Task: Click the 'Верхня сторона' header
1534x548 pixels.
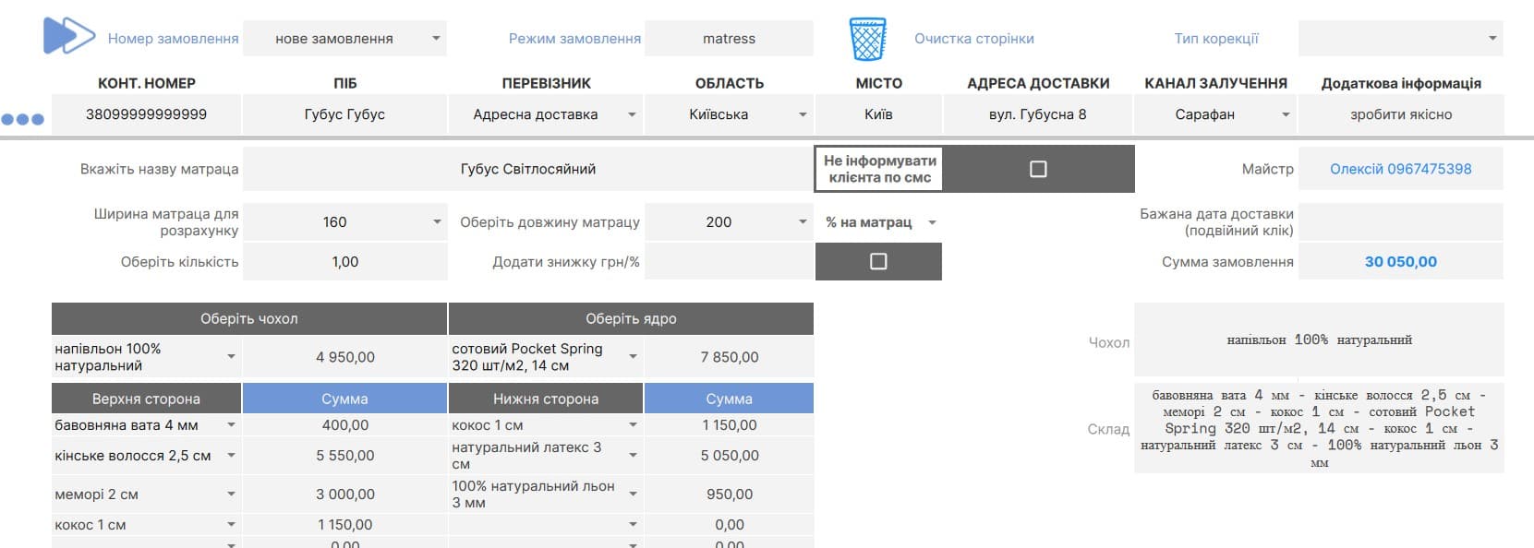Action: (x=146, y=399)
